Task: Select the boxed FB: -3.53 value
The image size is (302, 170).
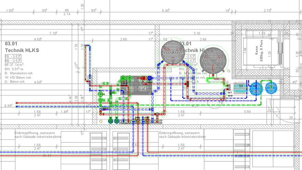Action: point(13,56)
